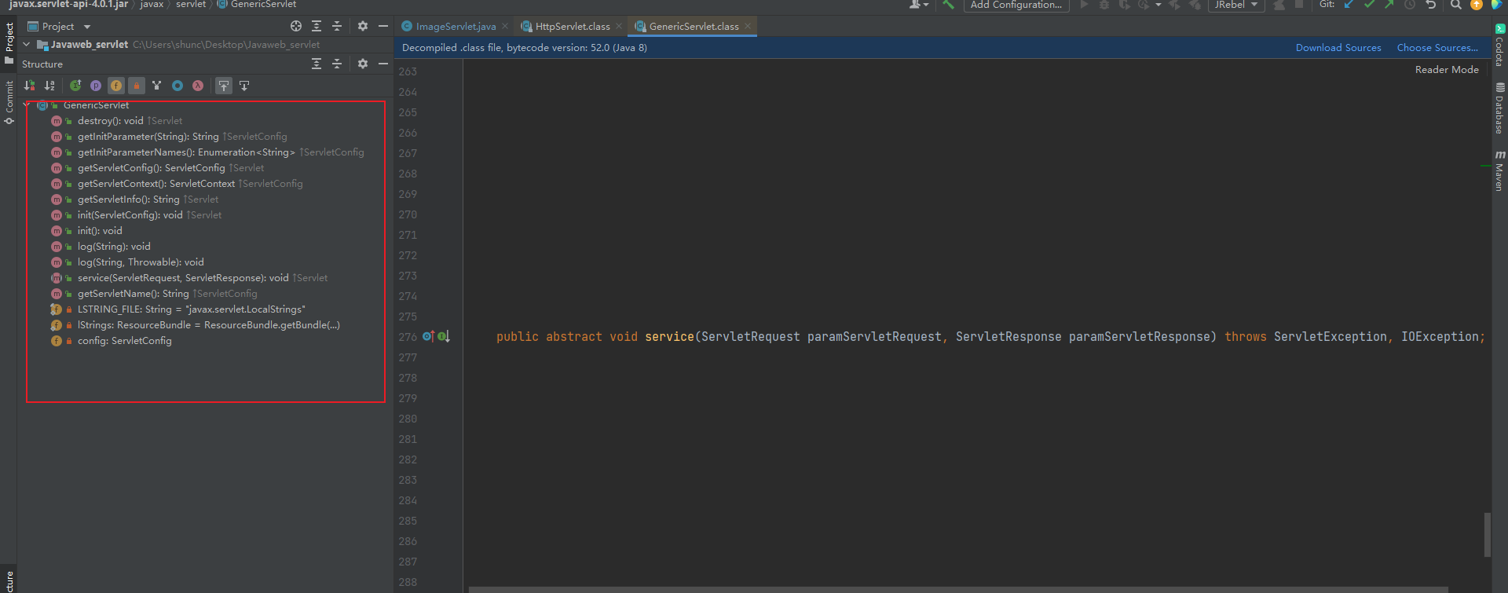The height and width of the screenshot is (593, 1508).
Task: Click the servlet breadcrumb segment
Action: pyautogui.click(x=191, y=5)
